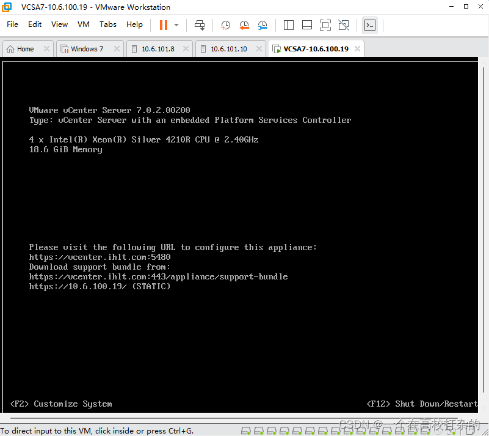Click the https://vcenter.ihlt.com:5480 URL text
The image size is (489, 436).
tap(100, 257)
